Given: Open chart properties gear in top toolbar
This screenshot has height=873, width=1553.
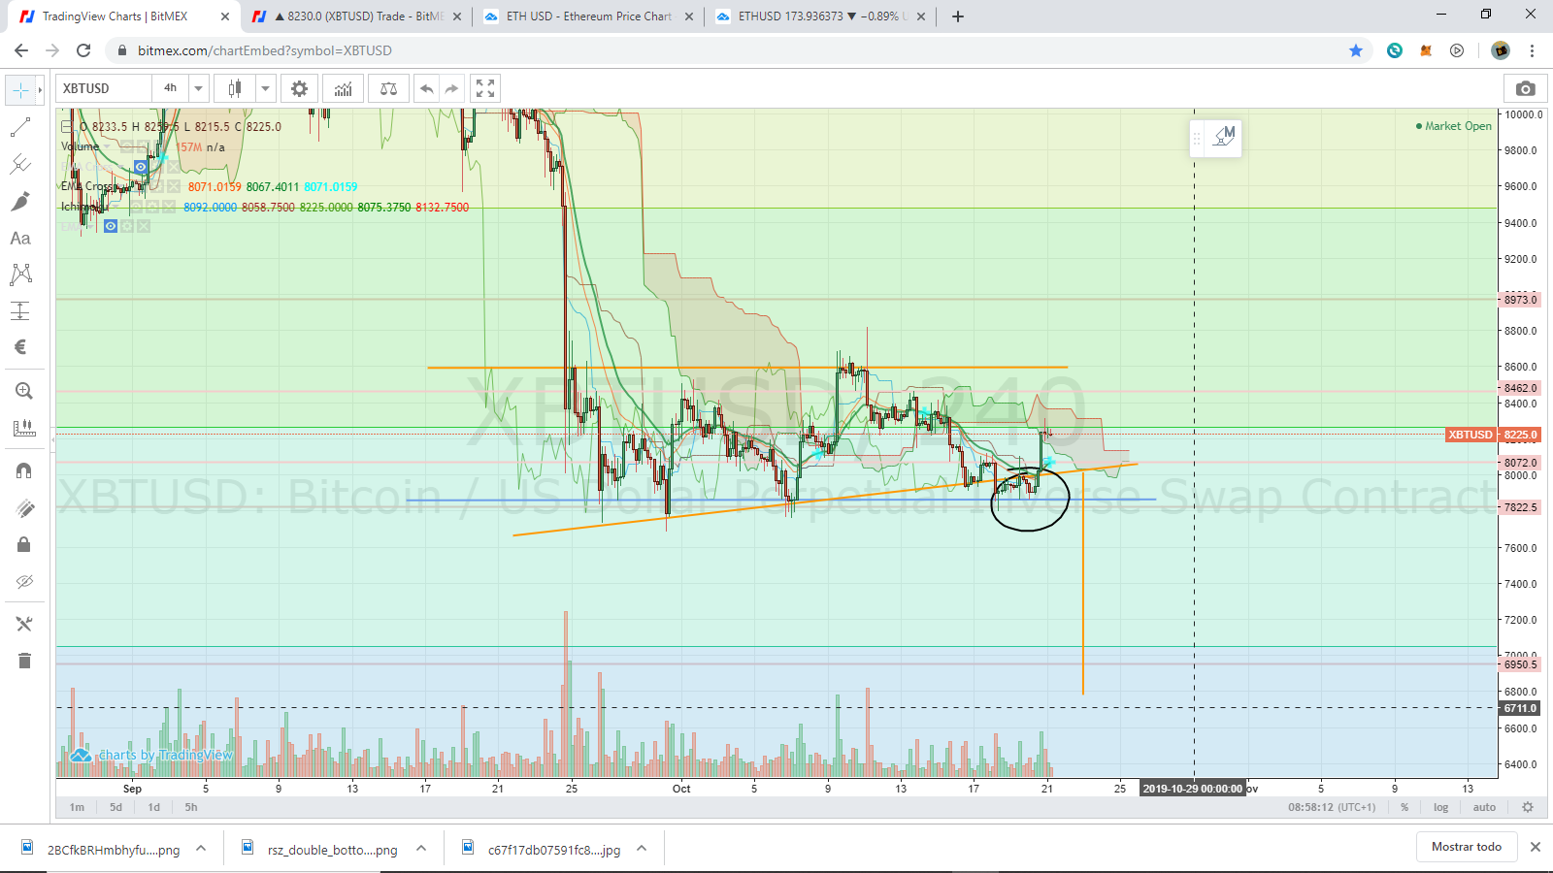Looking at the screenshot, I should click(299, 88).
